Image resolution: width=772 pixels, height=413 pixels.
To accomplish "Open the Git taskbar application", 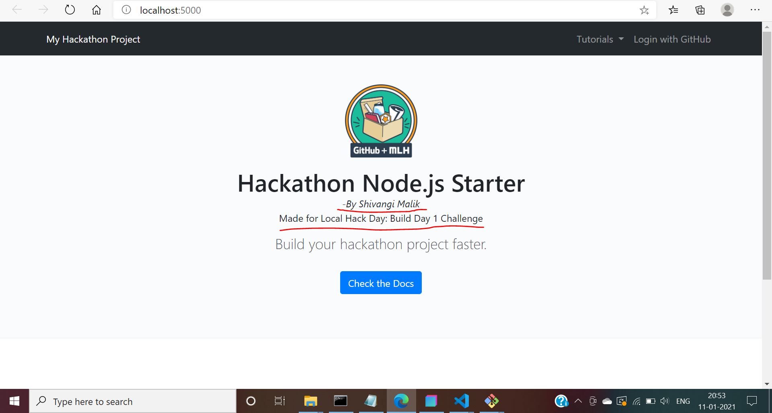I will click(x=491, y=401).
